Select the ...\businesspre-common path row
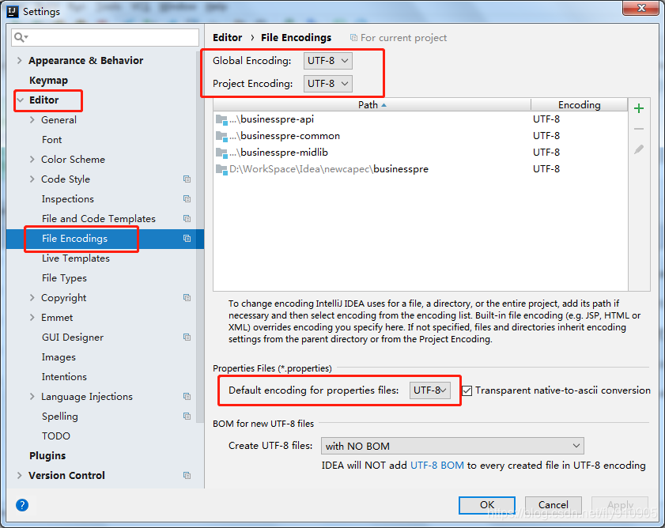Image resolution: width=665 pixels, height=528 pixels. pos(421,136)
